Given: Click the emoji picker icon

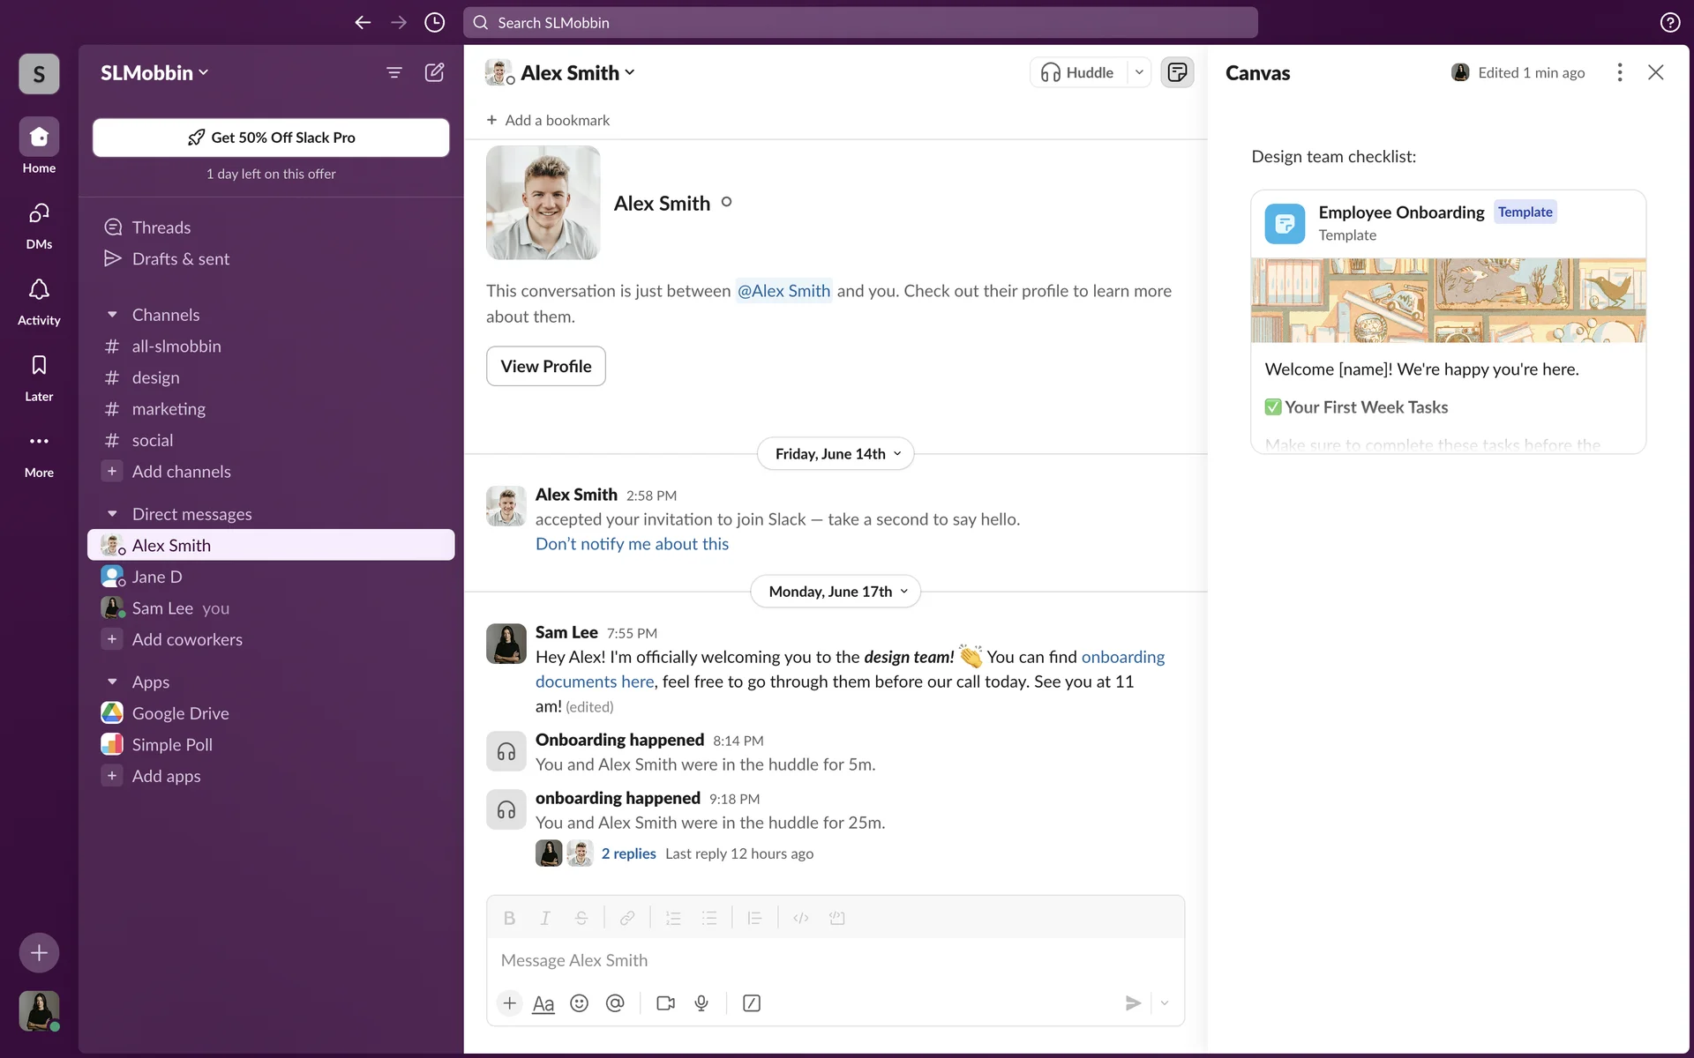Looking at the screenshot, I should [x=579, y=1003].
